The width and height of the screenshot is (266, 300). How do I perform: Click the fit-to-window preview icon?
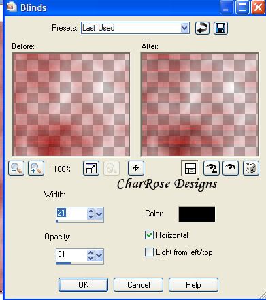[x=91, y=168]
